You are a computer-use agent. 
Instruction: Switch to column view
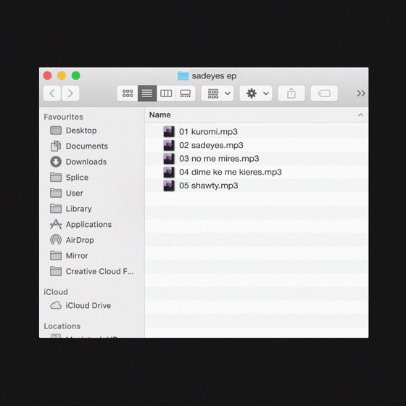pos(166,94)
